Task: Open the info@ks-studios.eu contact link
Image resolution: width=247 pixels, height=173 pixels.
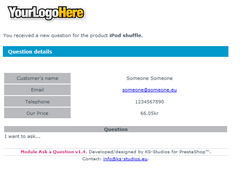Action: point(125,159)
